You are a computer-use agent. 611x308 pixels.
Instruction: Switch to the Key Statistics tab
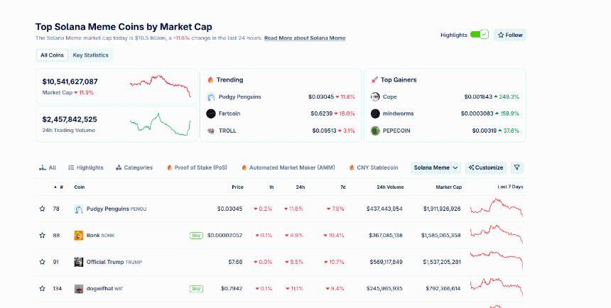(x=90, y=55)
